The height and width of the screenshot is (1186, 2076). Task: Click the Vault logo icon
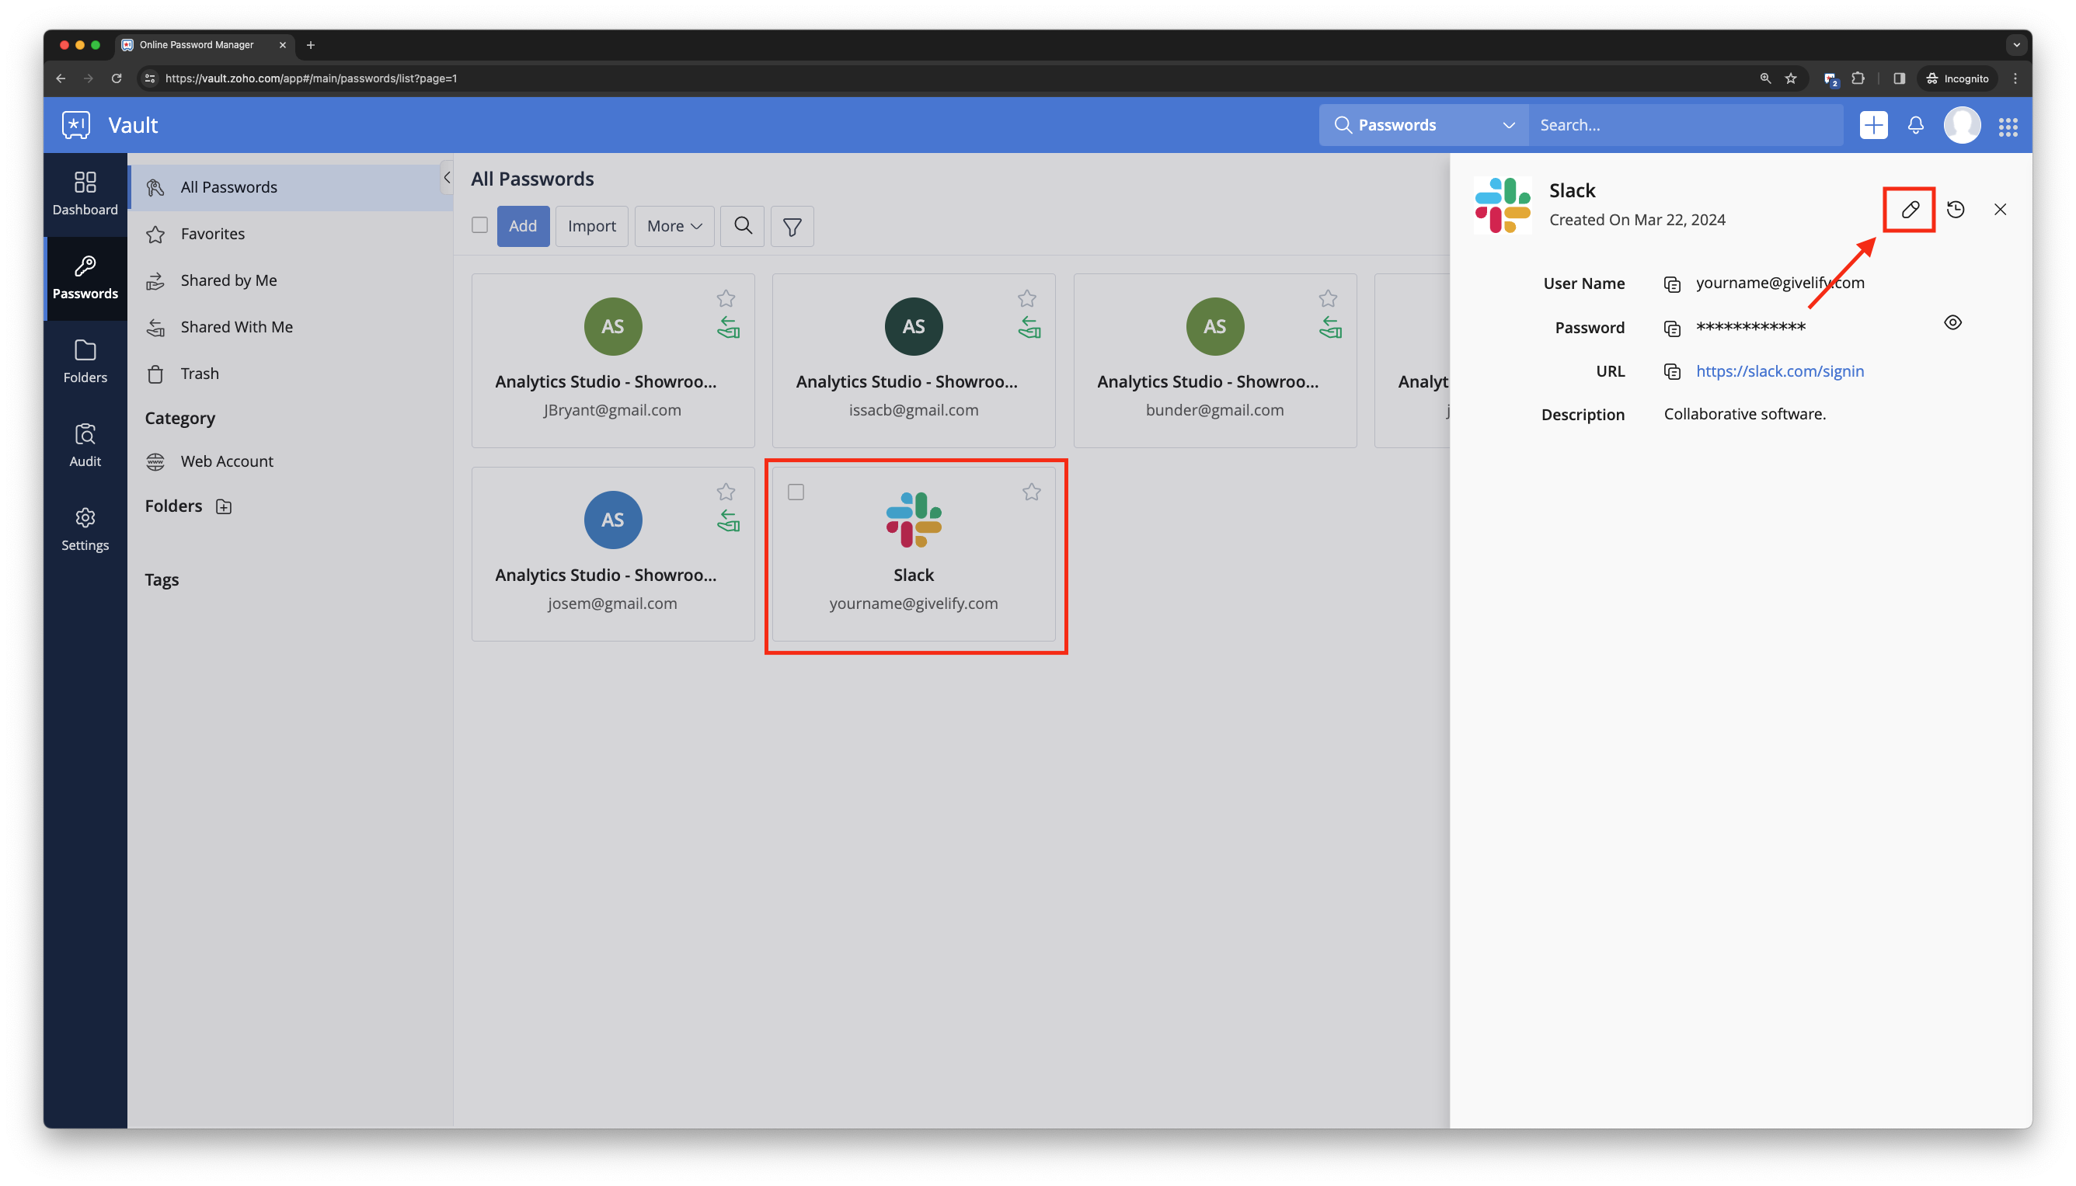[76, 124]
